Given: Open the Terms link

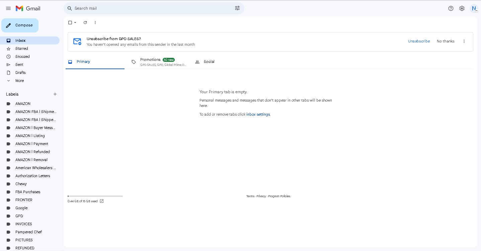Looking at the screenshot, I should point(250,196).
